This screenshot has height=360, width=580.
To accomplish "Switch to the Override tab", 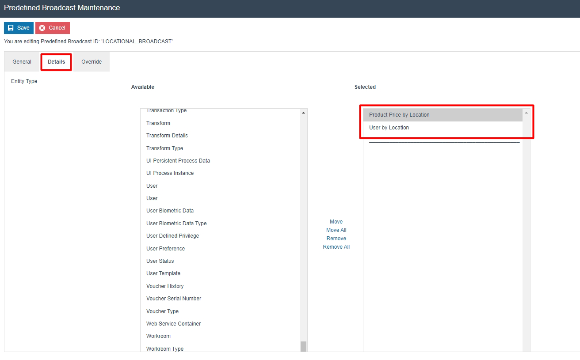I will point(91,61).
